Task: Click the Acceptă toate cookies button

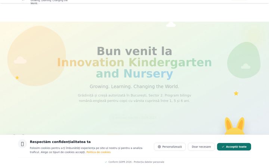Action: point(234,147)
